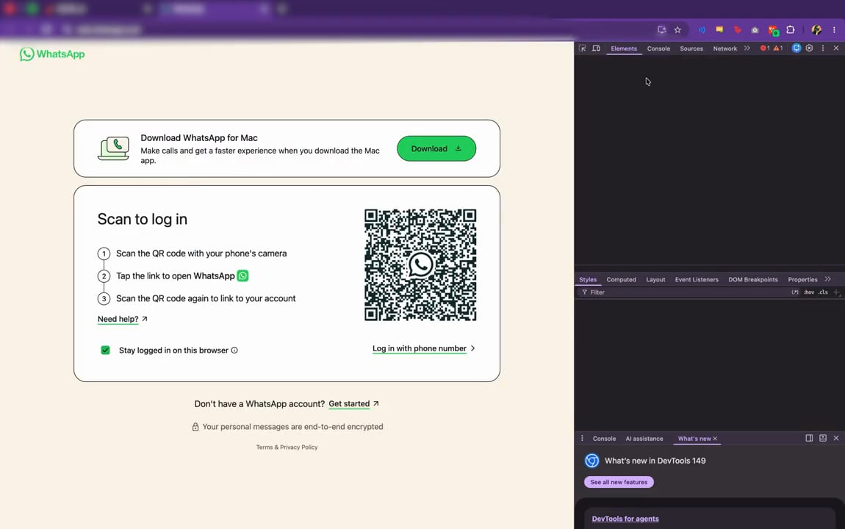Toggle the drawer side-by-side layout icon
845x529 pixels.
click(809, 438)
